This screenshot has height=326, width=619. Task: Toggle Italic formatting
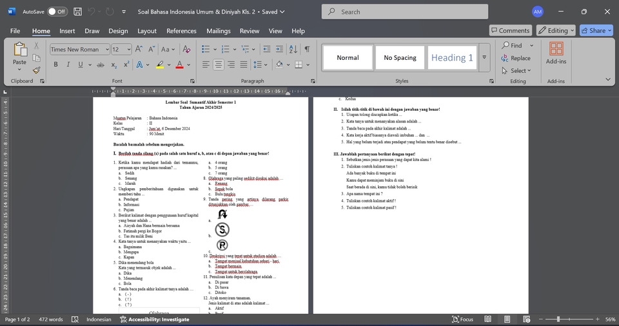click(68, 64)
